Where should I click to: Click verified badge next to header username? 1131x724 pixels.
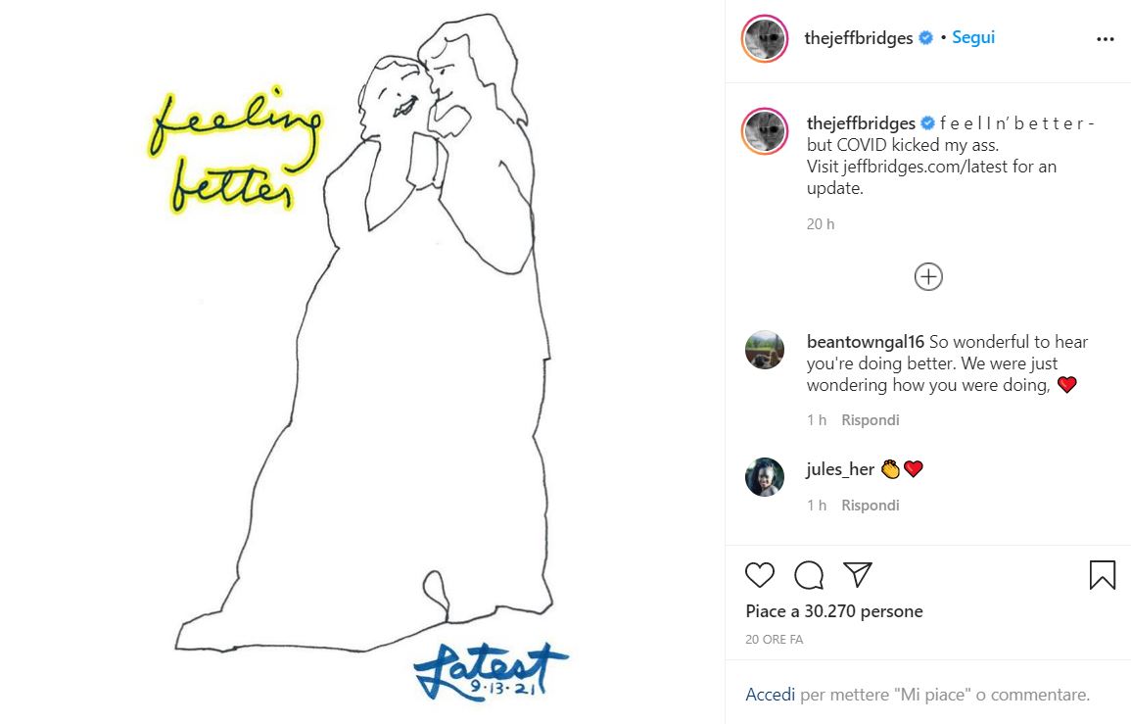926,37
